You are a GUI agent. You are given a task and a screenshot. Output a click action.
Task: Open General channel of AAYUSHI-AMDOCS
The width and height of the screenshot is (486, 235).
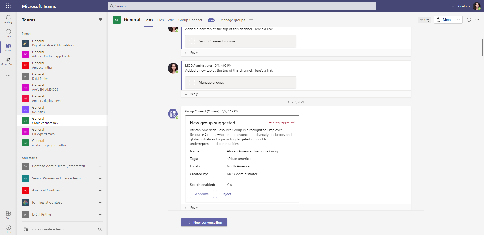coord(62,87)
